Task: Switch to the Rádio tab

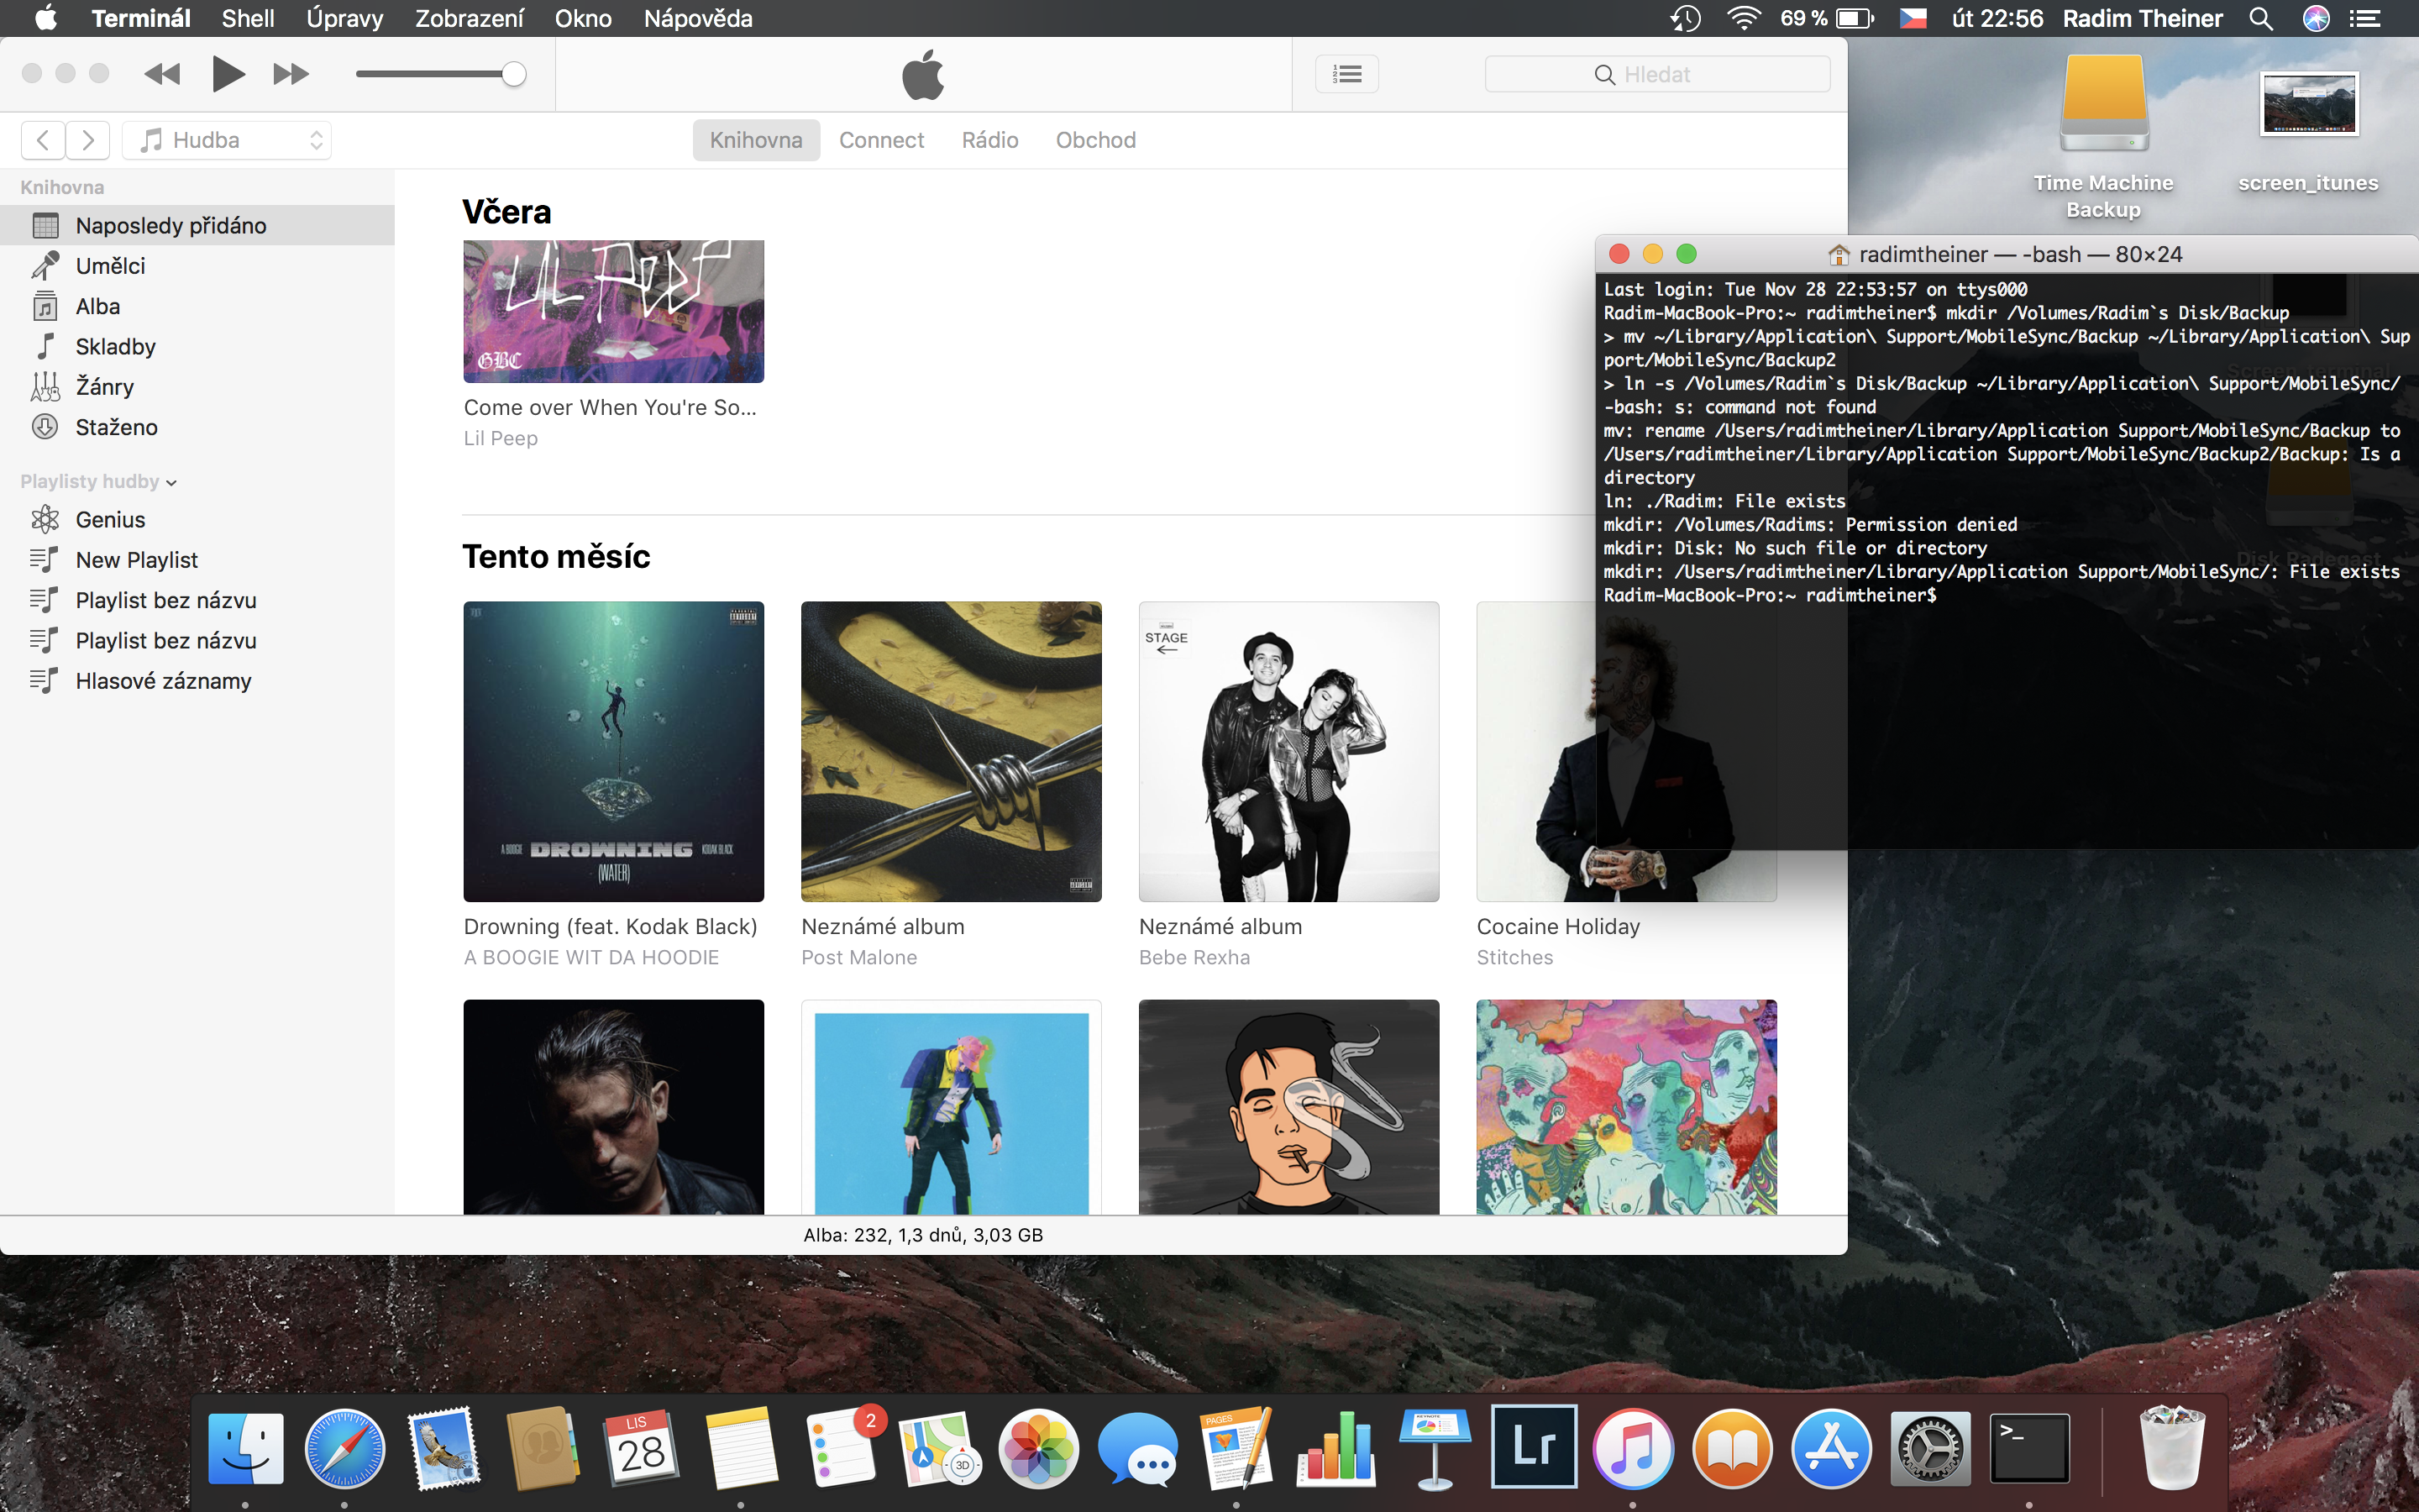Action: pyautogui.click(x=989, y=140)
